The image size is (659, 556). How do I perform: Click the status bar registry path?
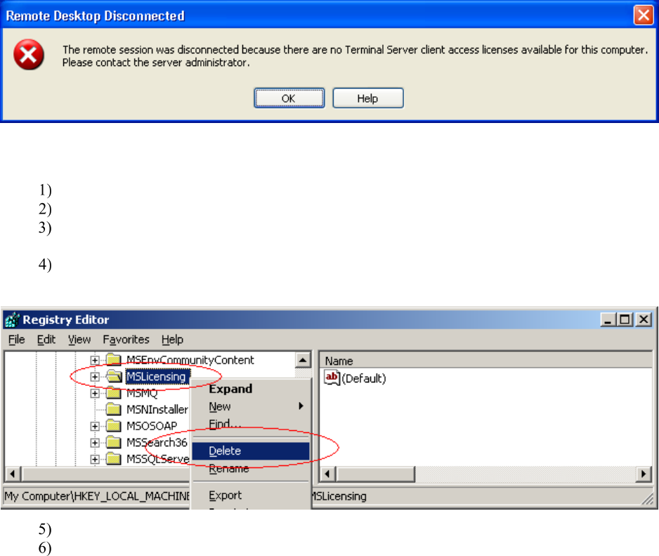185,496
